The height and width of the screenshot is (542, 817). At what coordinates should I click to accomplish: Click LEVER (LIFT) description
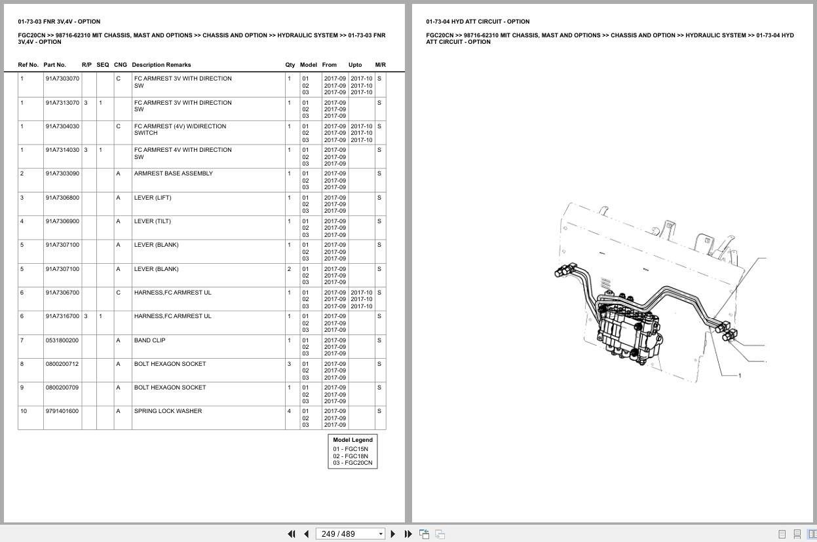[x=152, y=198]
